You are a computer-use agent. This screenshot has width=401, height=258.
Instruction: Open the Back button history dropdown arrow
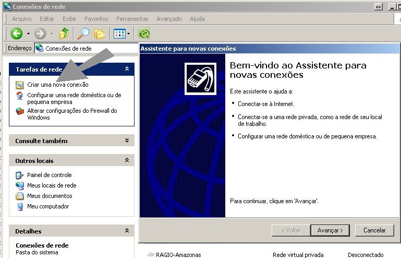click(x=28, y=33)
